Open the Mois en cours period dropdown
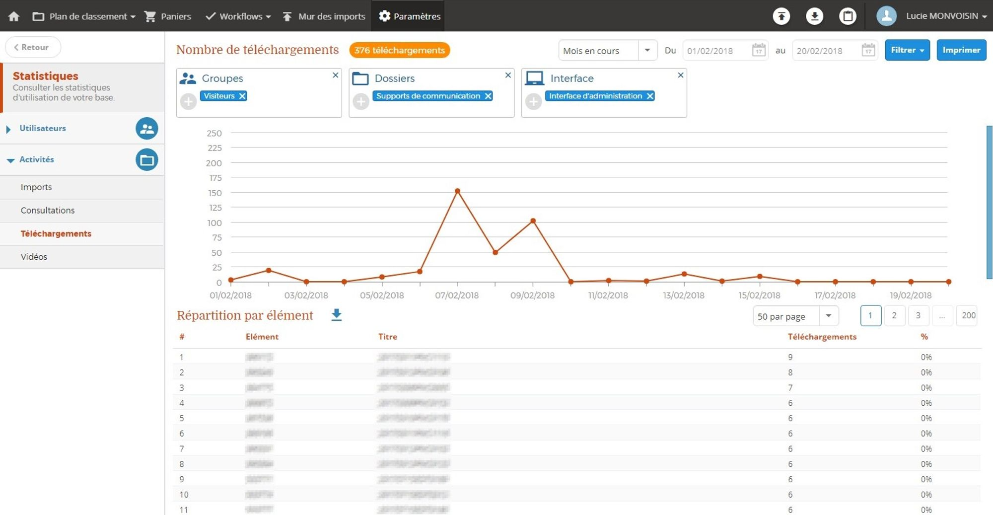993x515 pixels. pos(608,51)
